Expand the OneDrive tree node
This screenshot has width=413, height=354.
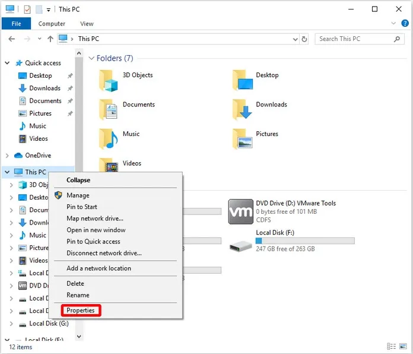(7, 156)
